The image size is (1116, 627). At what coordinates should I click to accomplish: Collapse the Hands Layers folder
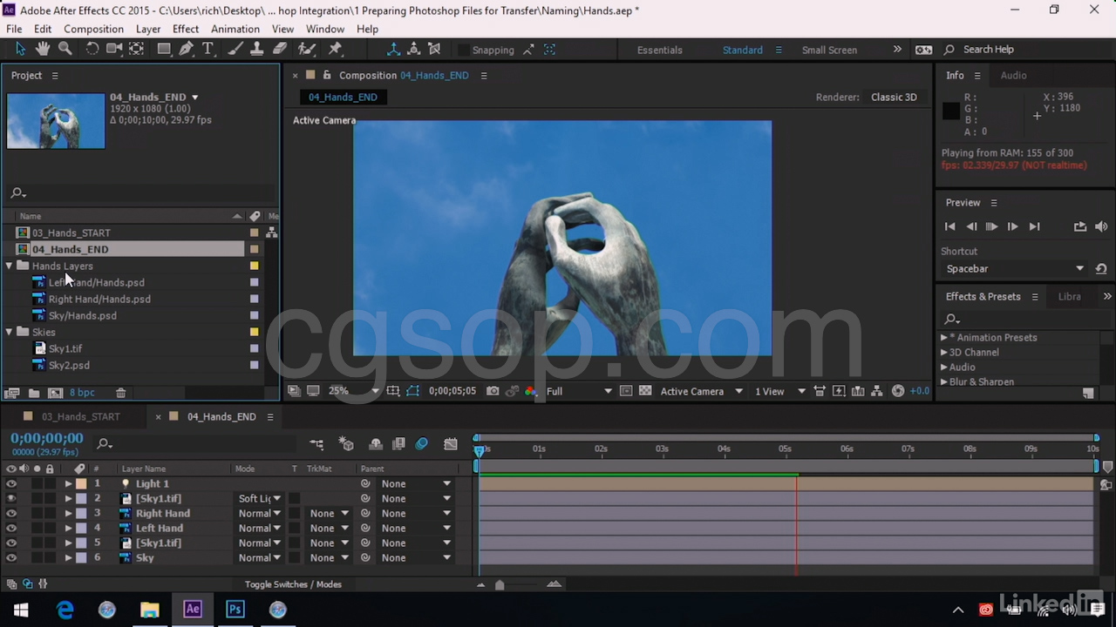pos(10,266)
